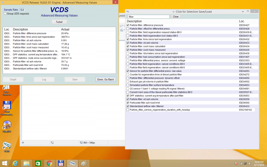
Task: Click the selection window title icon
Action: (x=128, y=12)
